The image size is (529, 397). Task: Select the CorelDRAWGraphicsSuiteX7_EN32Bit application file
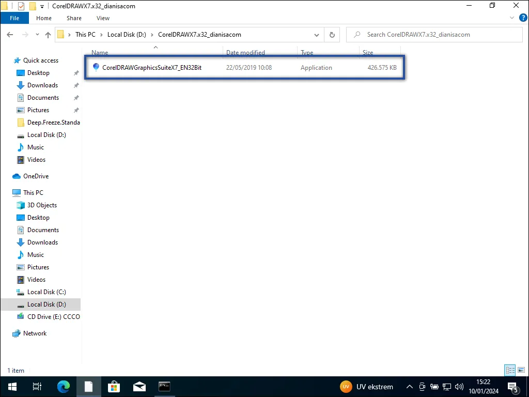pyautogui.click(x=151, y=68)
